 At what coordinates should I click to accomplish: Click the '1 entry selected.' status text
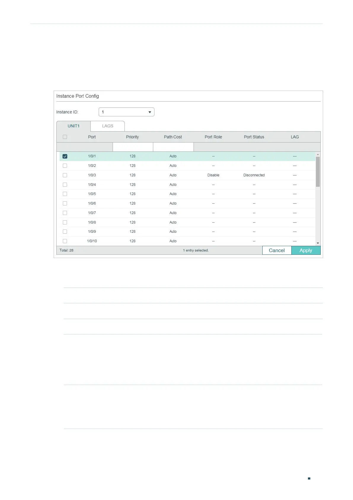click(196, 250)
